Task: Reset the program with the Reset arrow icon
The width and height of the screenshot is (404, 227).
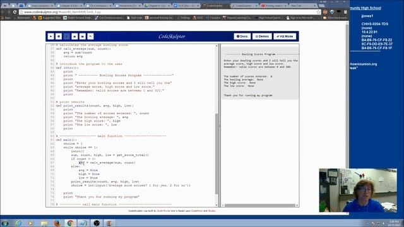Action: [90, 37]
